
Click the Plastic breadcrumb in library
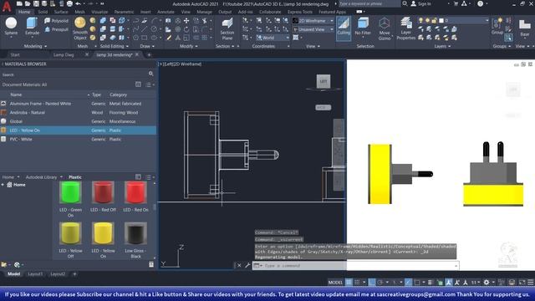tap(75, 177)
